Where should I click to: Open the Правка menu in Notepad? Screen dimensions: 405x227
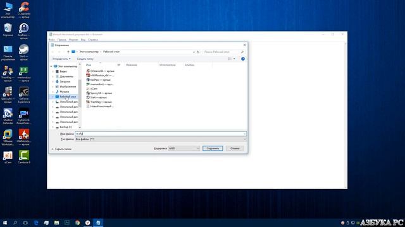61,40
